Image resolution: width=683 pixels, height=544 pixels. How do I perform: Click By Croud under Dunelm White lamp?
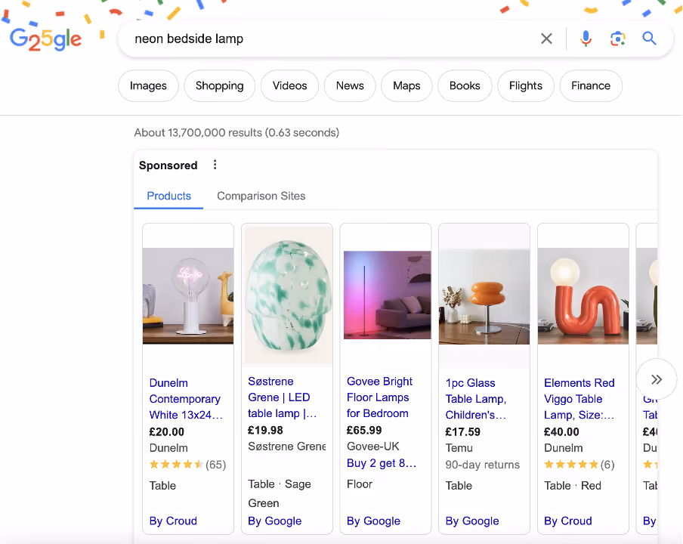point(173,521)
